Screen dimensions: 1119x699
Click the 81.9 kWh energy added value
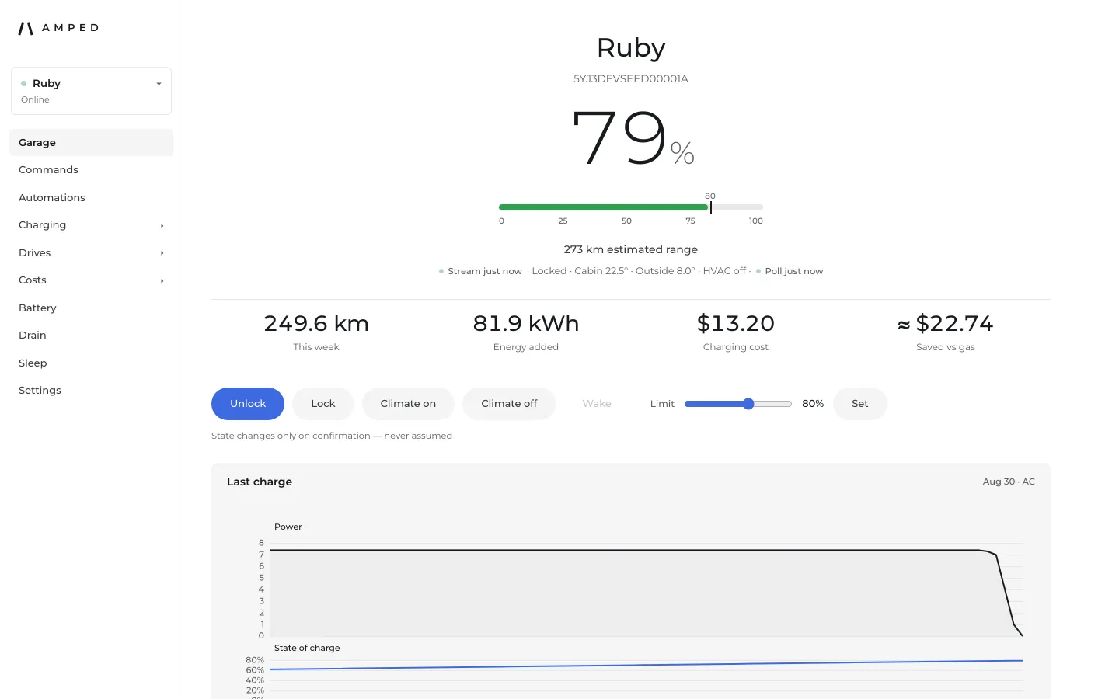(526, 323)
